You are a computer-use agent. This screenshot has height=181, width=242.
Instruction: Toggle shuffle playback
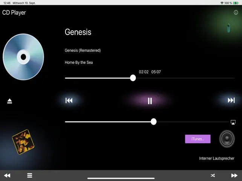pyautogui.click(x=213, y=175)
